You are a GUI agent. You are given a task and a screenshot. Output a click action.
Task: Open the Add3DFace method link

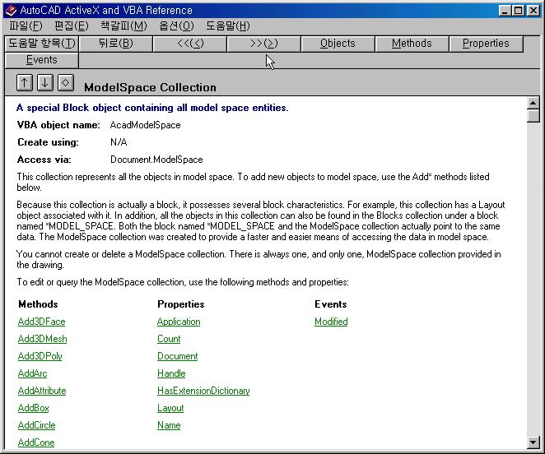(x=42, y=322)
